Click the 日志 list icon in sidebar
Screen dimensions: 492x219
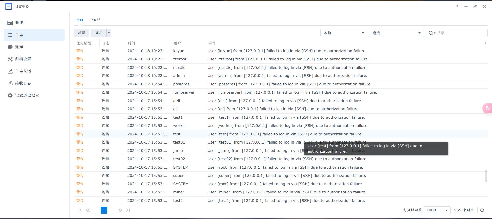coord(10,35)
